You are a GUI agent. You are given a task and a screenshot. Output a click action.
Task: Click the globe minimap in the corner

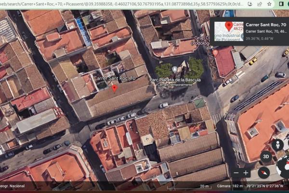[283, 167]
